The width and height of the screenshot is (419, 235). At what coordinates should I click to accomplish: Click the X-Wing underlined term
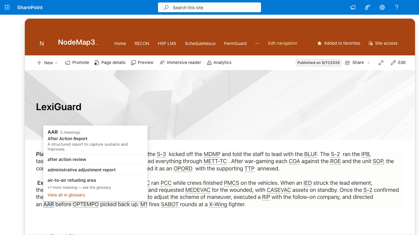tap(218, 204)
